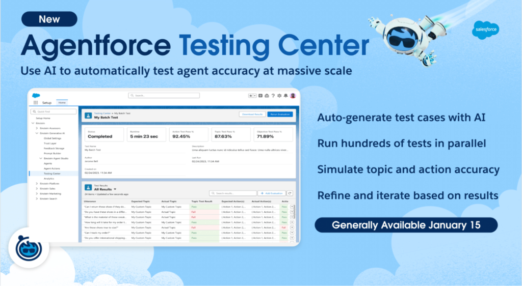Viewport: 522px width, 286px height.
Task: Switch to the Home tab
Action: (x=62, y=102)
